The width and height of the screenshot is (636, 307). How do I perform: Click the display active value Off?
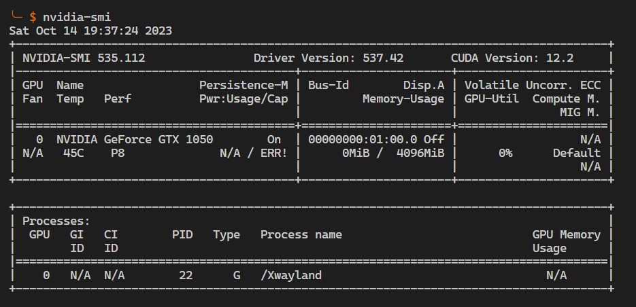(434, 139)
